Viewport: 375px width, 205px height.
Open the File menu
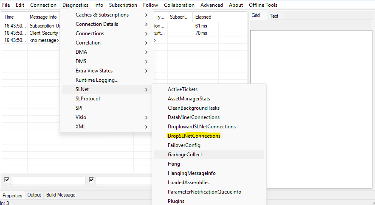[x=6, y=5]
